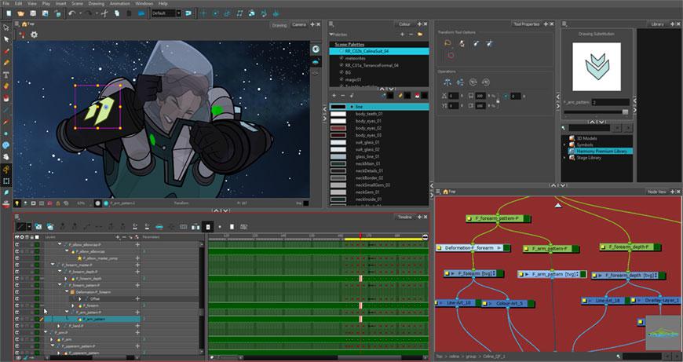
Task: Click the Undo arrow icon
Action: pyautogui.click(x=72, y=13)
